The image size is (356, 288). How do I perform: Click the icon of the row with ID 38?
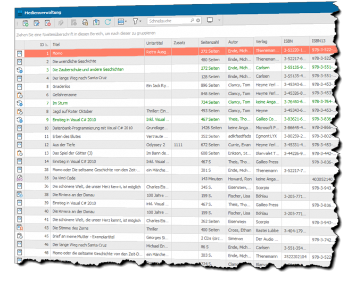pyautogui.click(x=20, y=194)
